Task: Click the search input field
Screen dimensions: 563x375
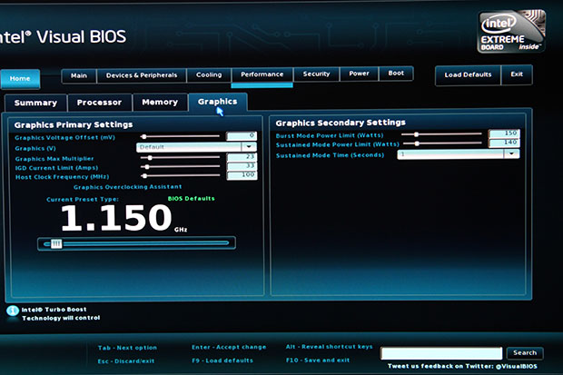Action: [441, 353]
